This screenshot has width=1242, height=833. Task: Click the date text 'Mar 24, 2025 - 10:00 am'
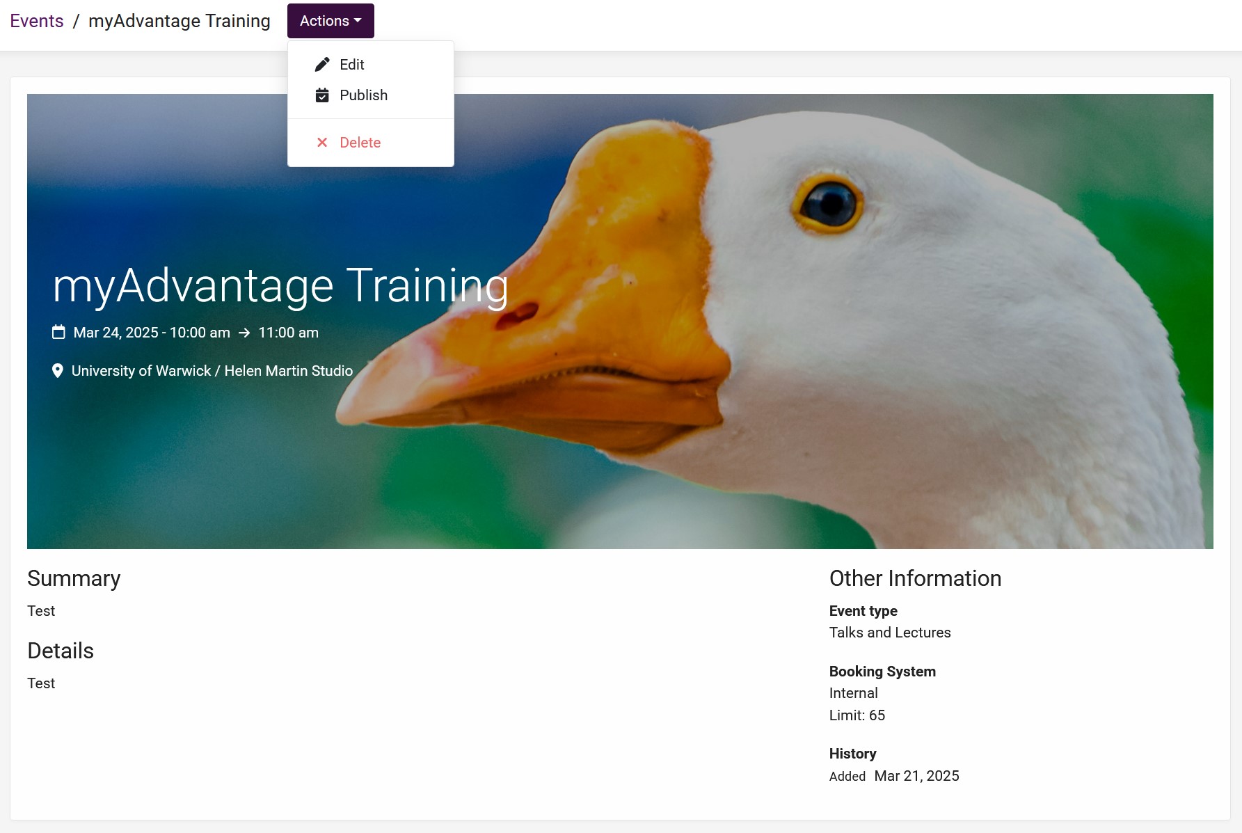(x=152, y=333)
